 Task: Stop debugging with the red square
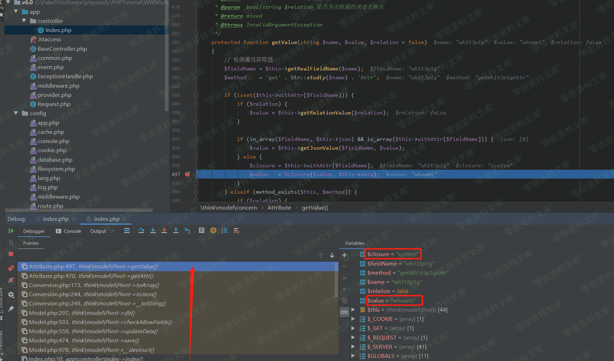[11, 254]
